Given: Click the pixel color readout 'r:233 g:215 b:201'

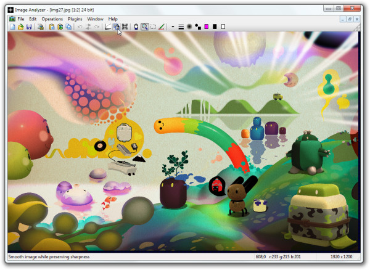Looking at the screenshot, I should [x=285, y=256].
